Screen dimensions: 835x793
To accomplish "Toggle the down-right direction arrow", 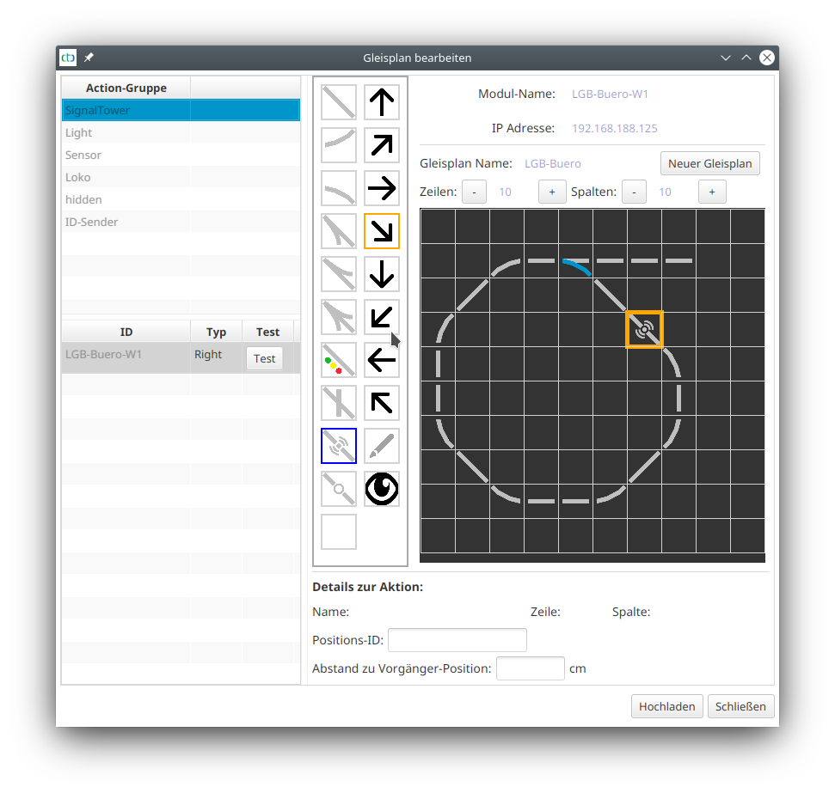I will coord(381,230).
